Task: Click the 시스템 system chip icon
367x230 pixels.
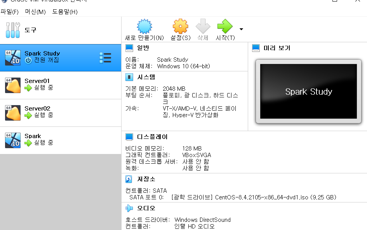Action: (129, 77)
